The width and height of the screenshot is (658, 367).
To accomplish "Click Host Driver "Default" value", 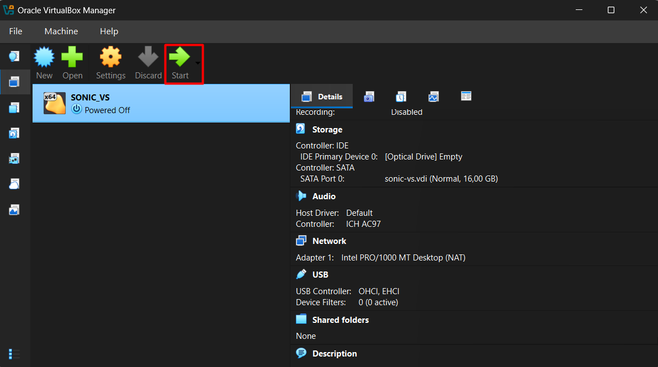I will point(359,213).
